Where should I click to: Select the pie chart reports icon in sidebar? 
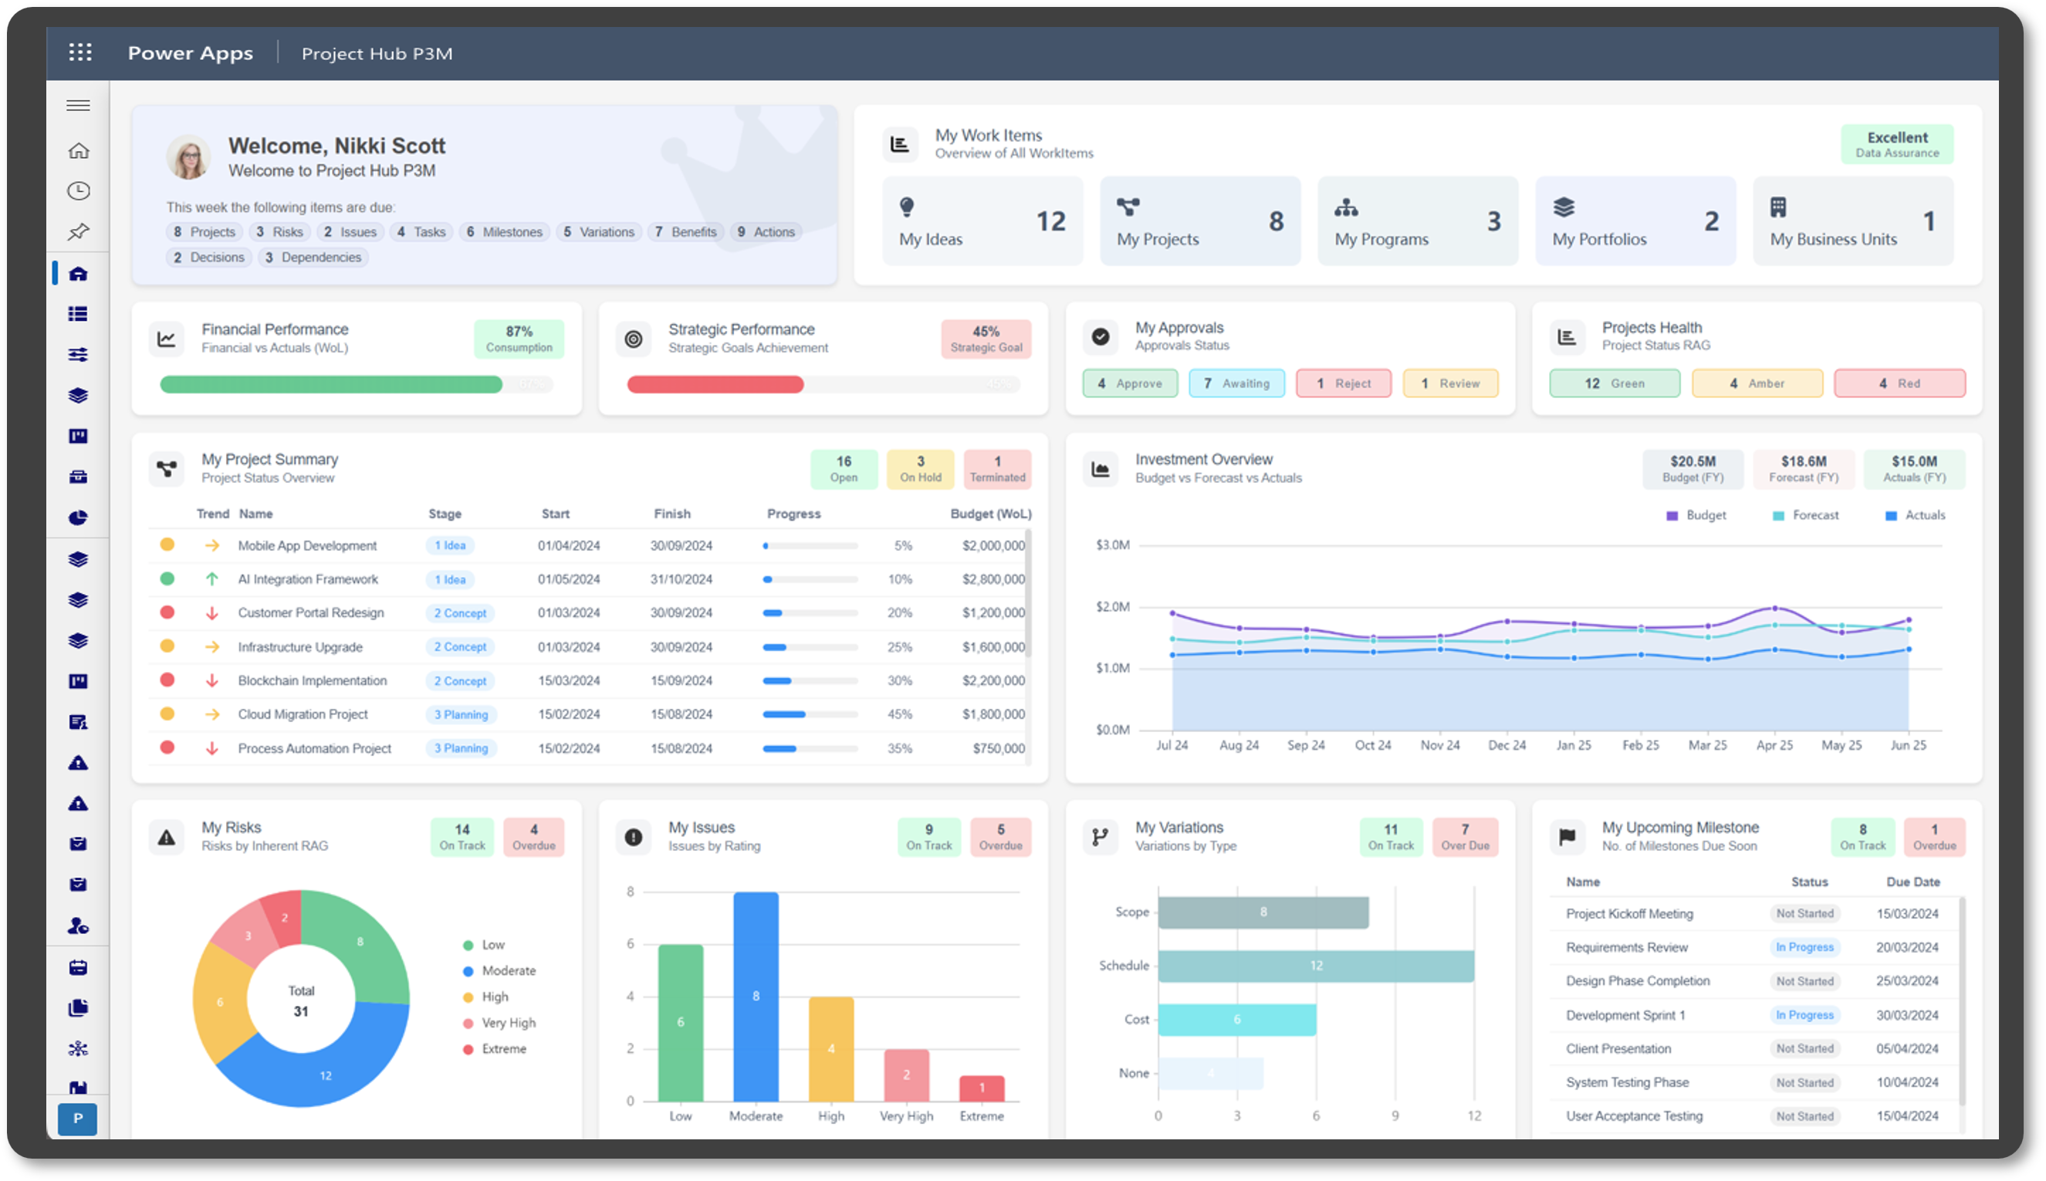tap(78, 517)
